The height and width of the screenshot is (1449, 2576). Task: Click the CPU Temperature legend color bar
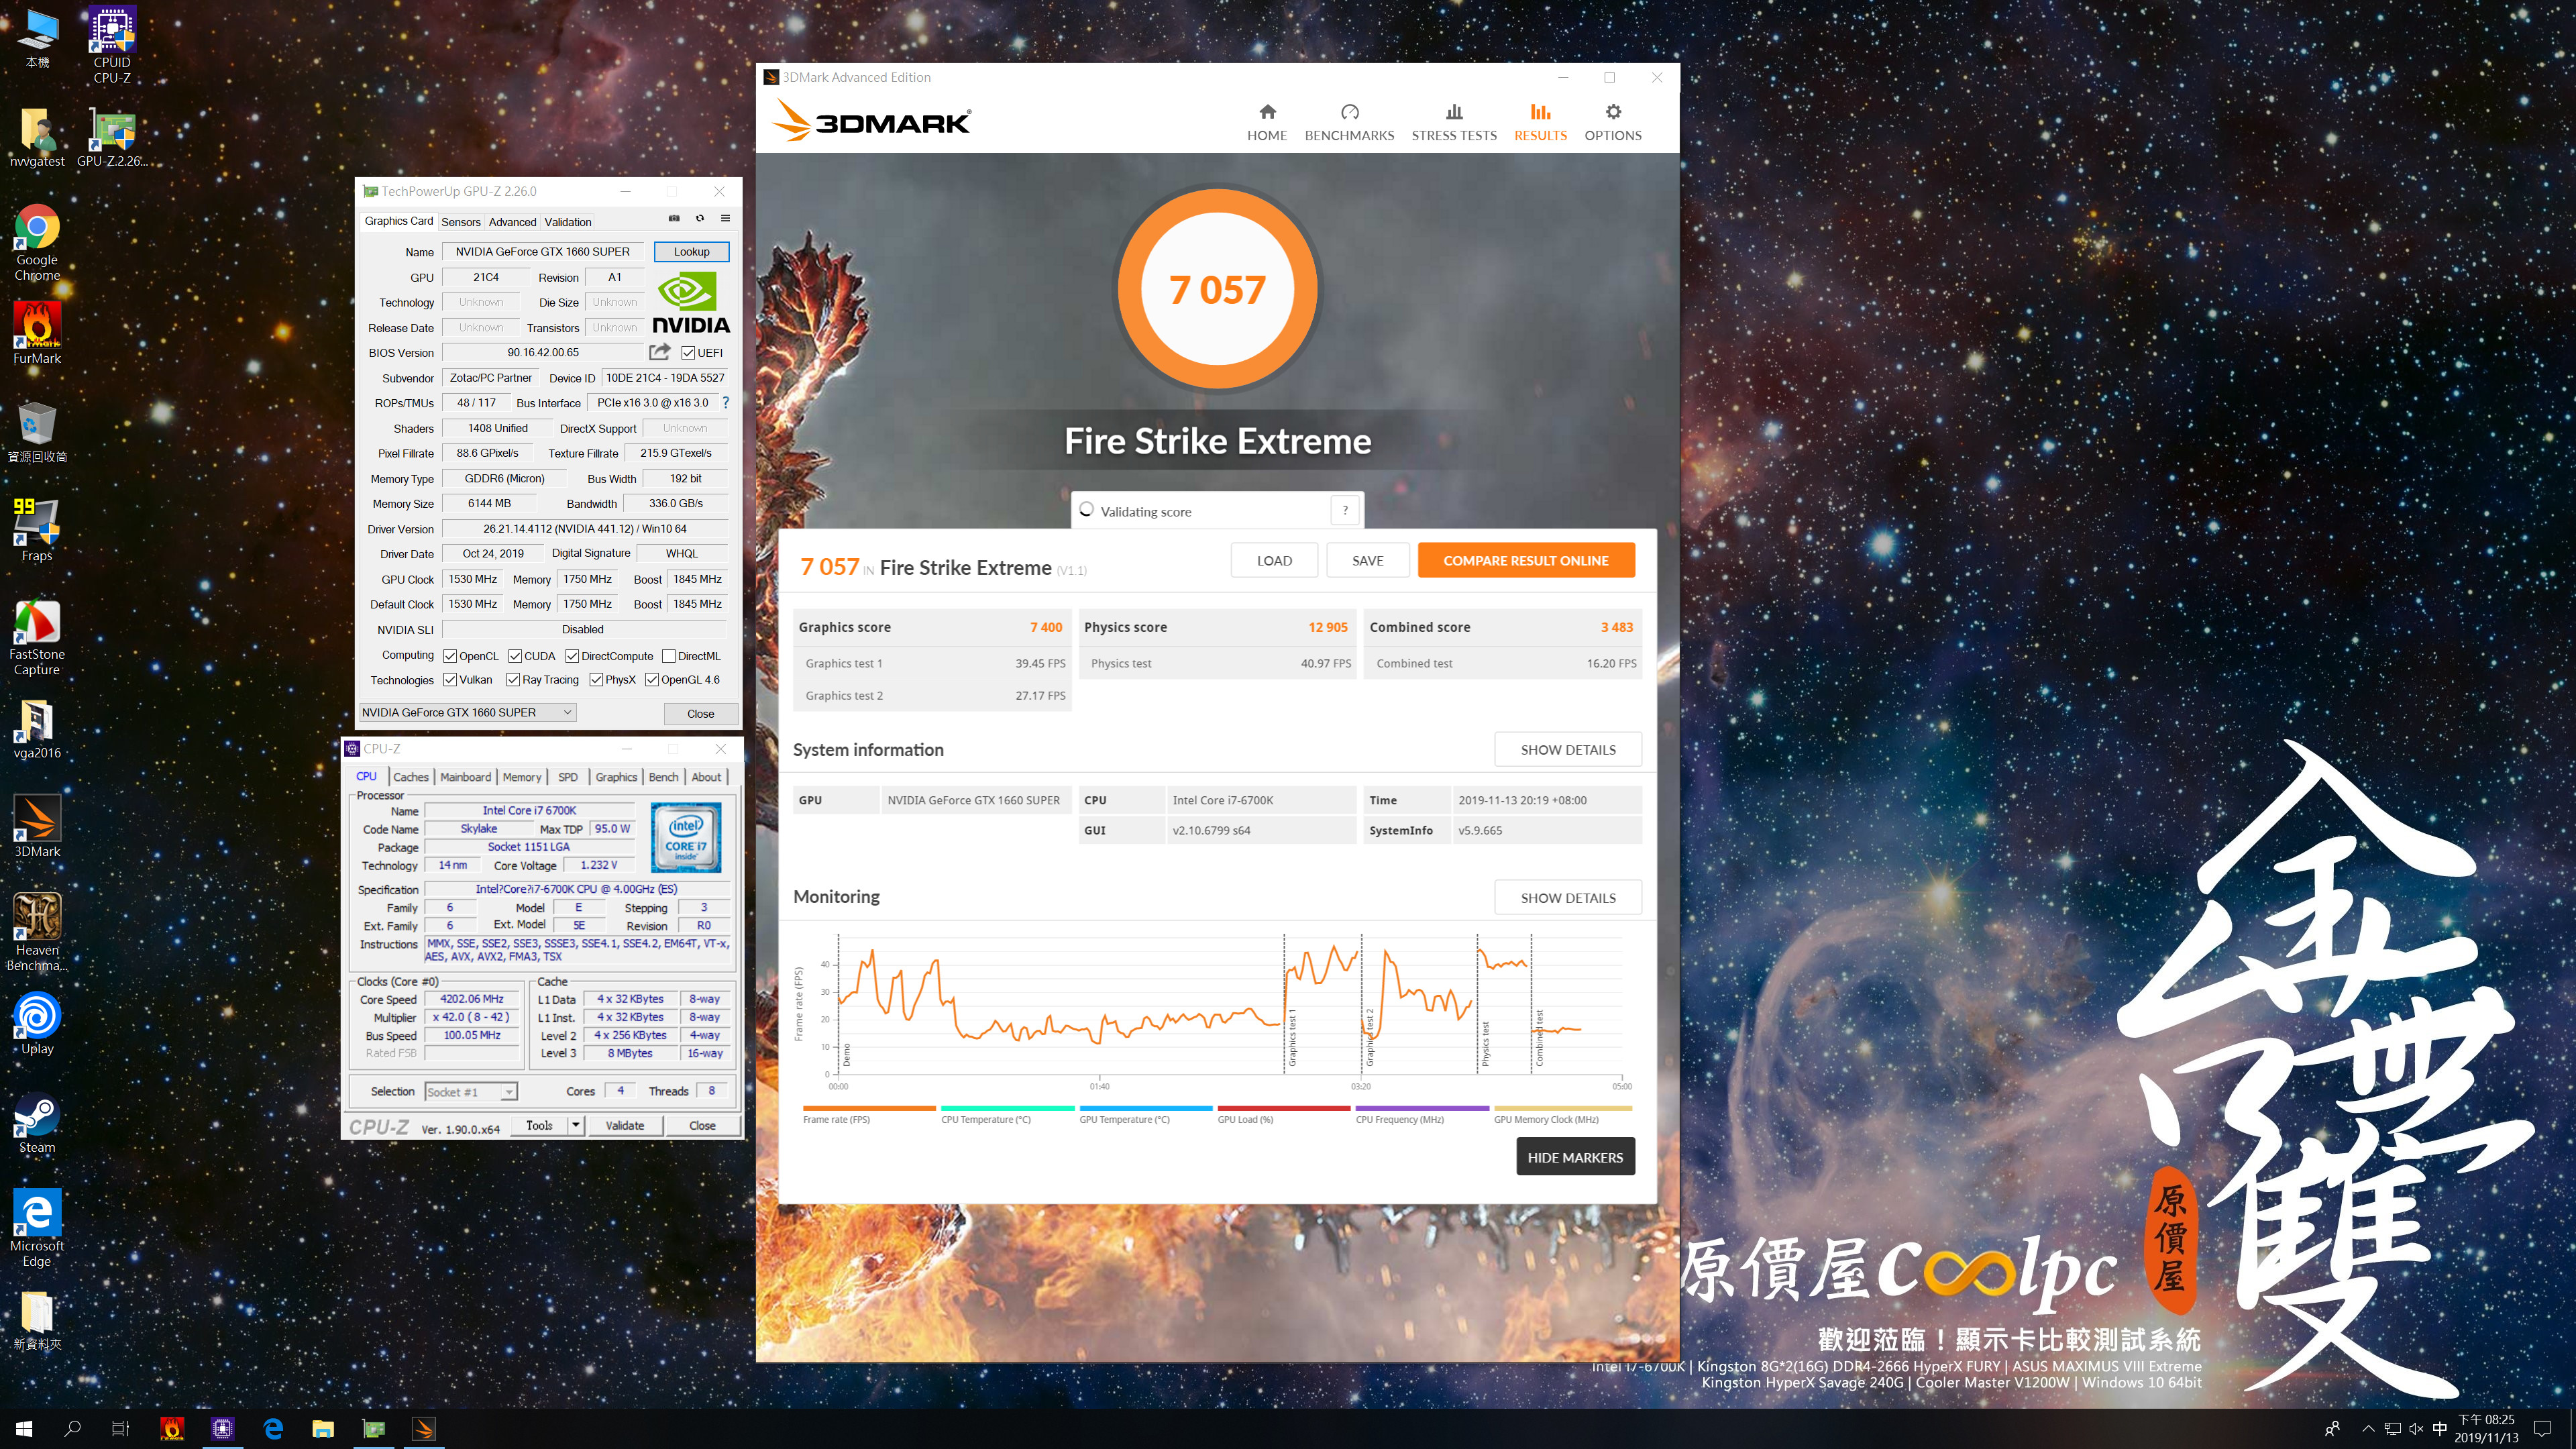[x=1007, y=1108]
